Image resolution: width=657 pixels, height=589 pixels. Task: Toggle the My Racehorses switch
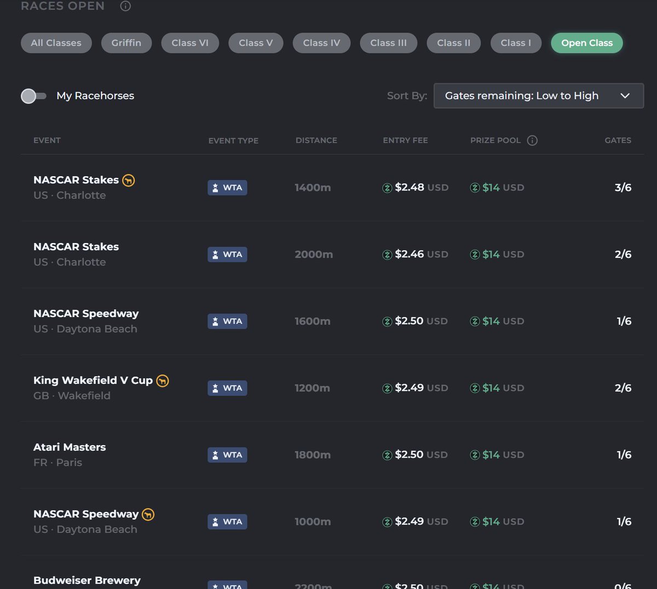tap(33, 96)
